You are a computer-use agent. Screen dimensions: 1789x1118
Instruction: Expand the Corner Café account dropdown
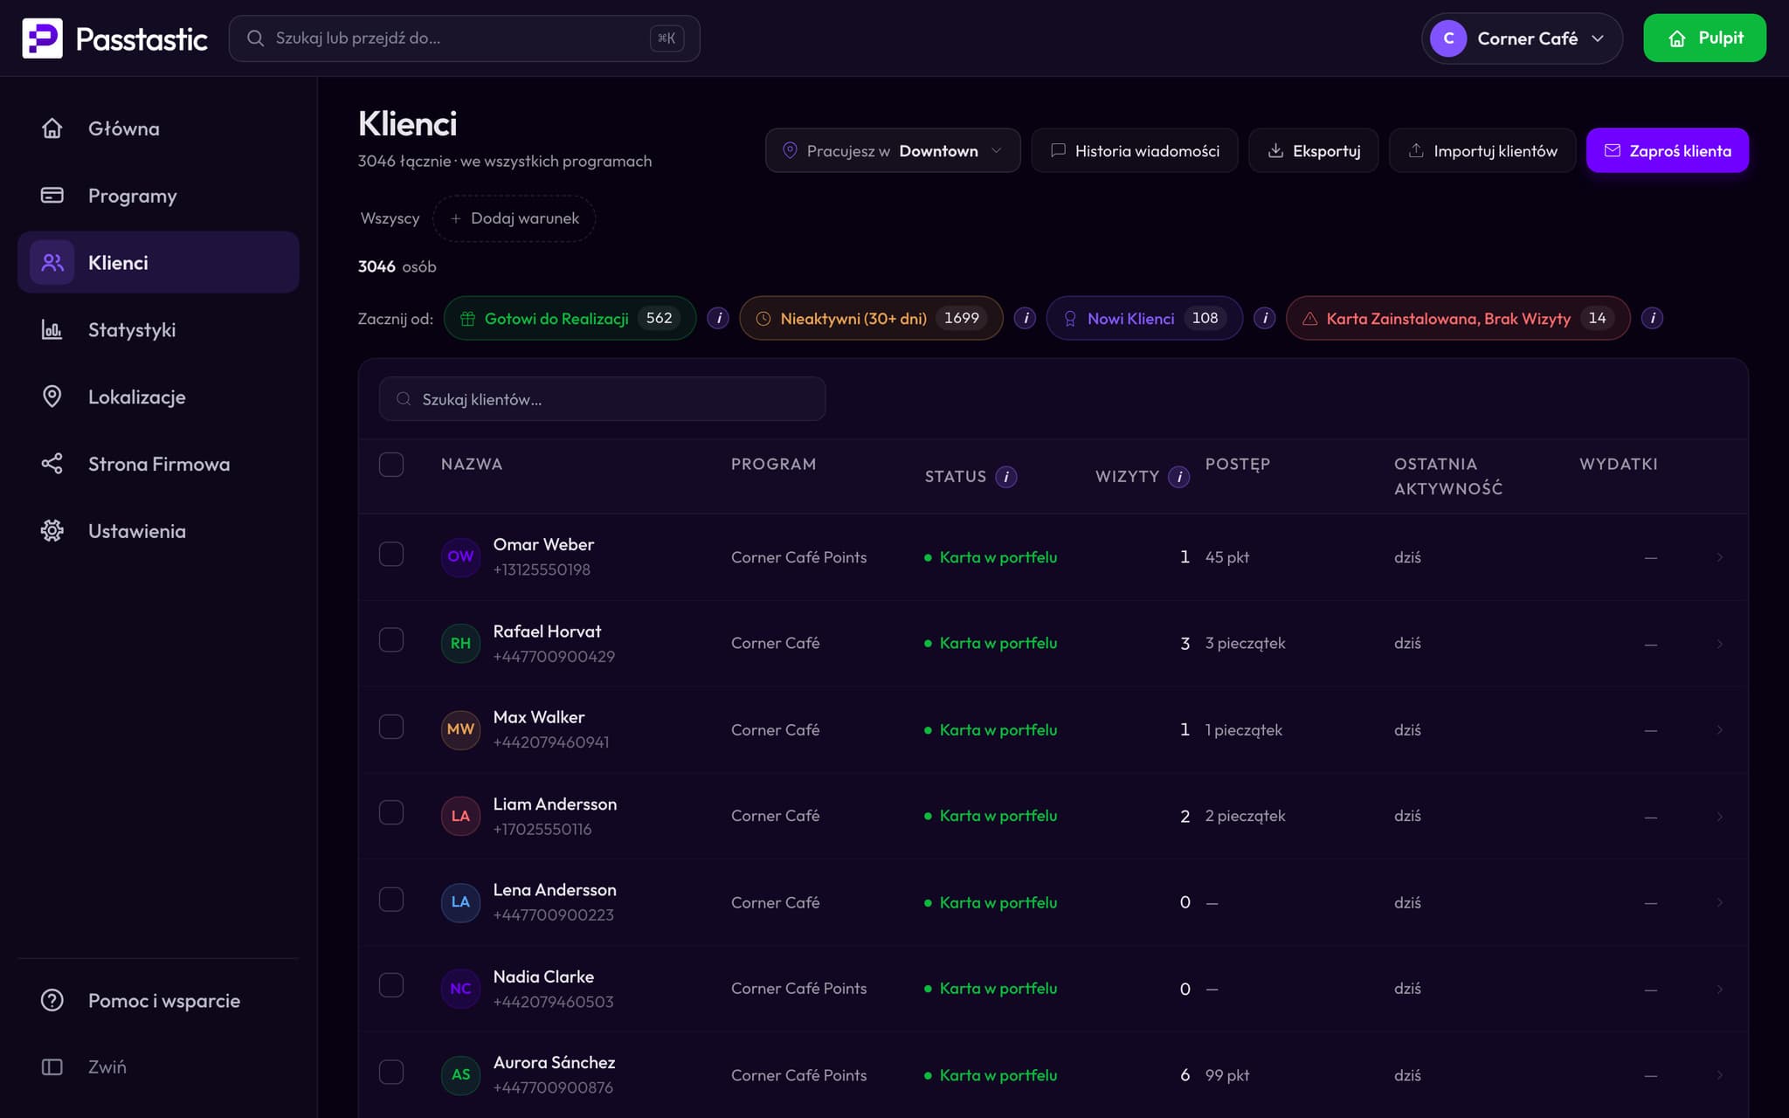(1522, 38)
